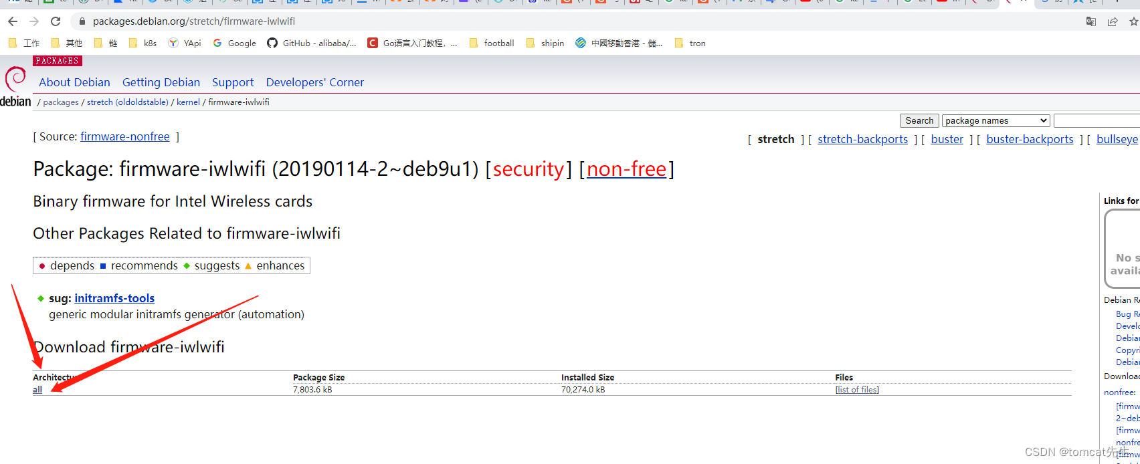Open the Google bookmark

[234, 43]
